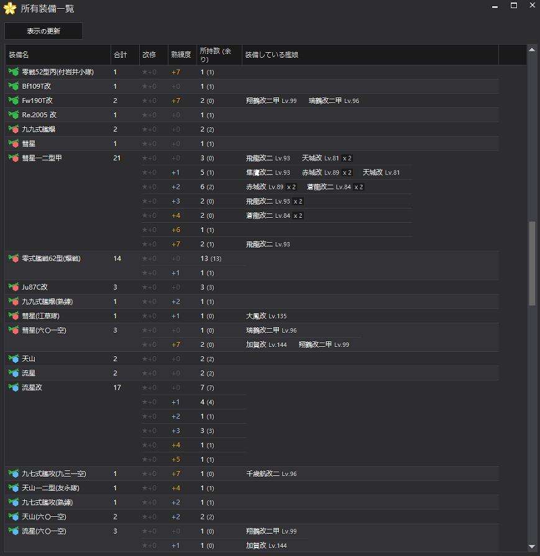Click 隼鷹改二 Lv.93 ship entry
The width and height of the screenshot is (540, 556).
click(268, 173)
